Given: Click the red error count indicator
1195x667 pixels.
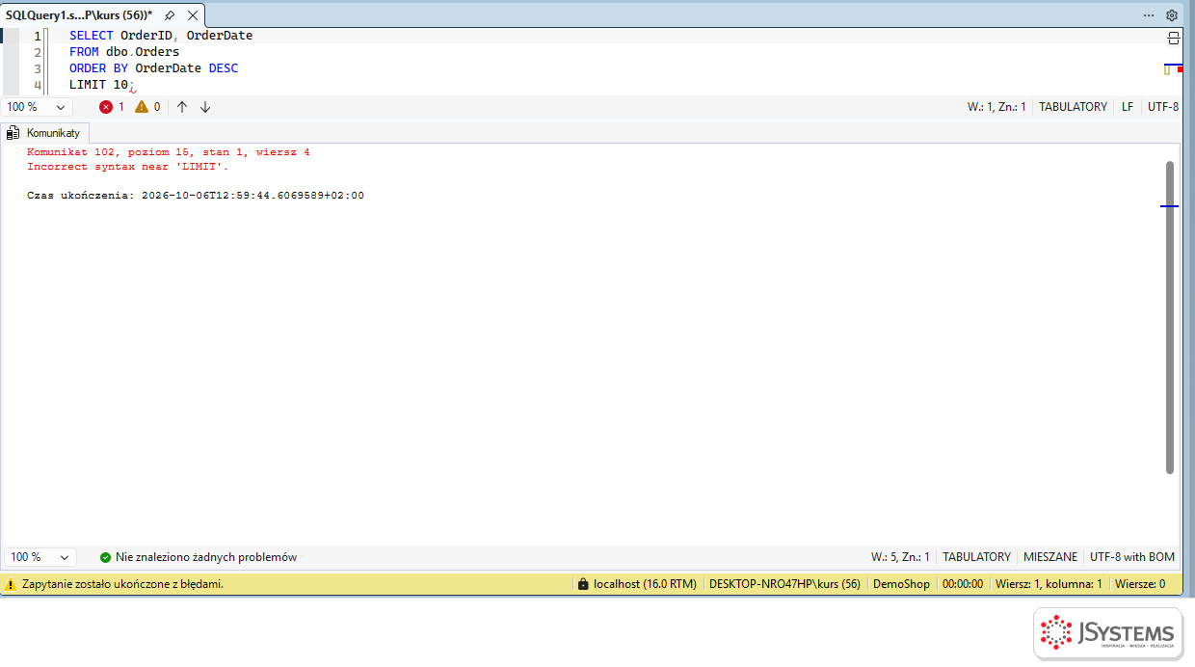Looking at the screenshot, I should [112, 107].
